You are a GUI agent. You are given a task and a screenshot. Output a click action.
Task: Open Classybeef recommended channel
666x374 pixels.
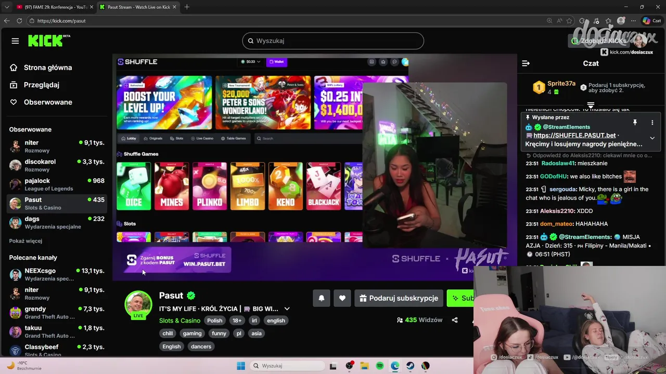click(x=56, y=351)
